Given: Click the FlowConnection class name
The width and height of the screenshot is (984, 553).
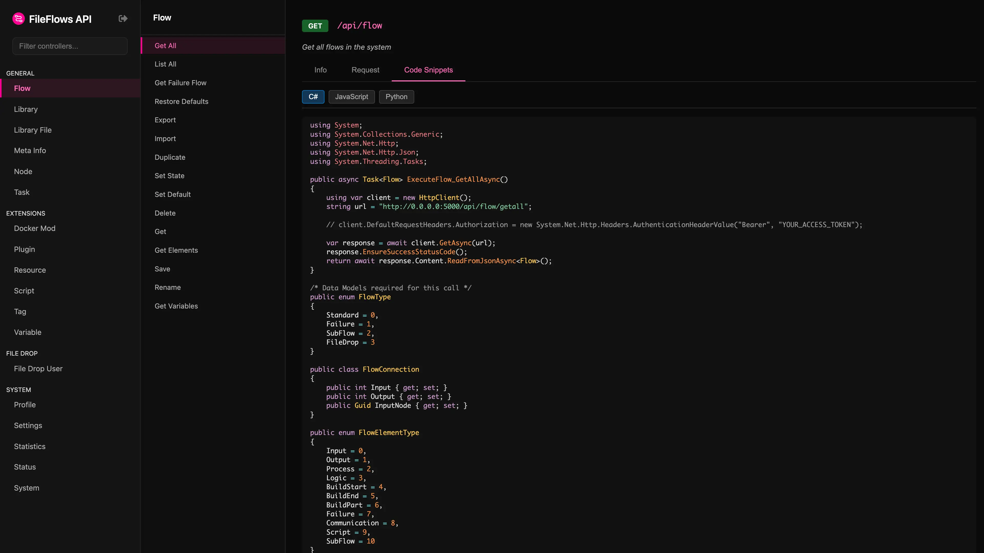Looking at the screenshot, I should tap(391, 369).
